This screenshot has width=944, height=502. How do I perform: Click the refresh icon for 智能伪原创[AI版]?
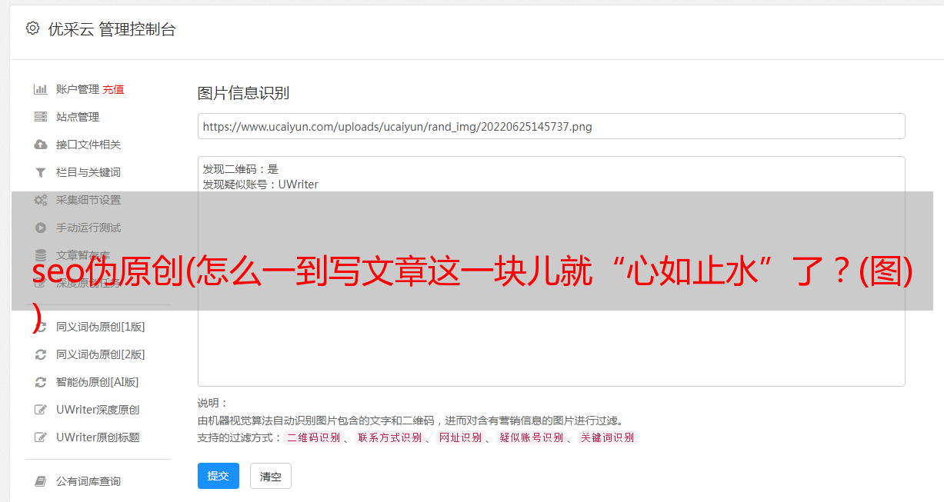point(41,382)
